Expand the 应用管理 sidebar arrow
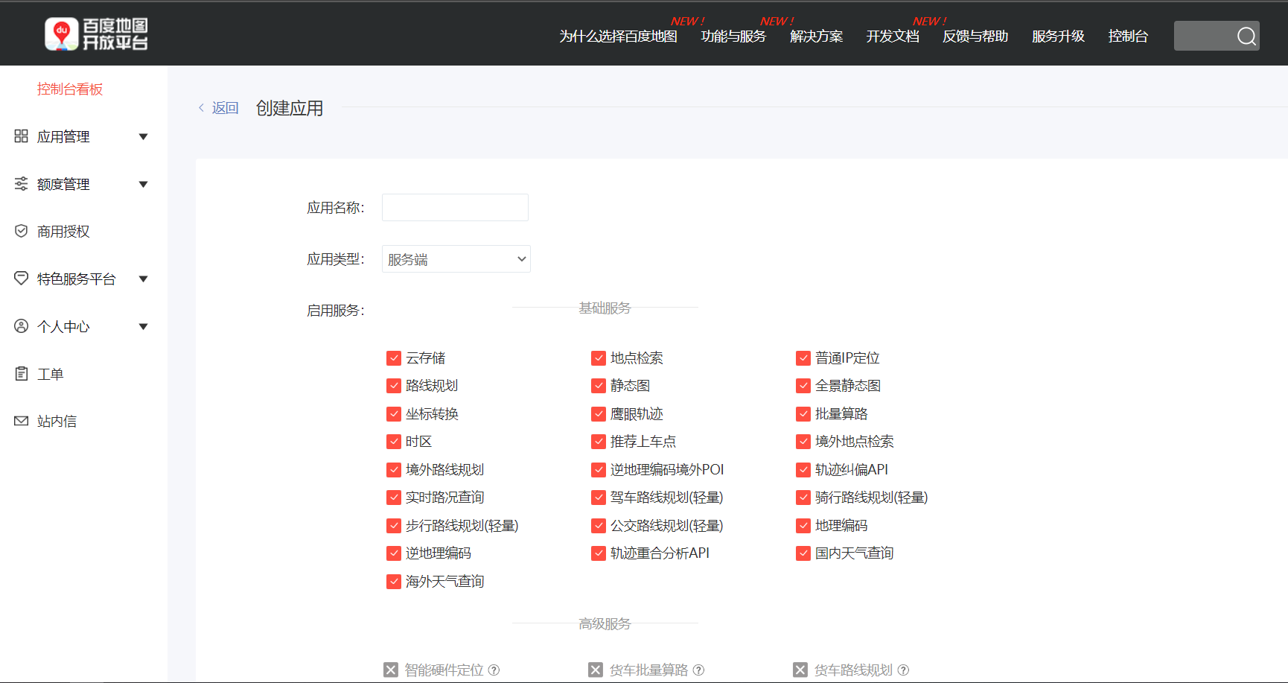This screenshot has width=1288, height=683. pos(144,136)
